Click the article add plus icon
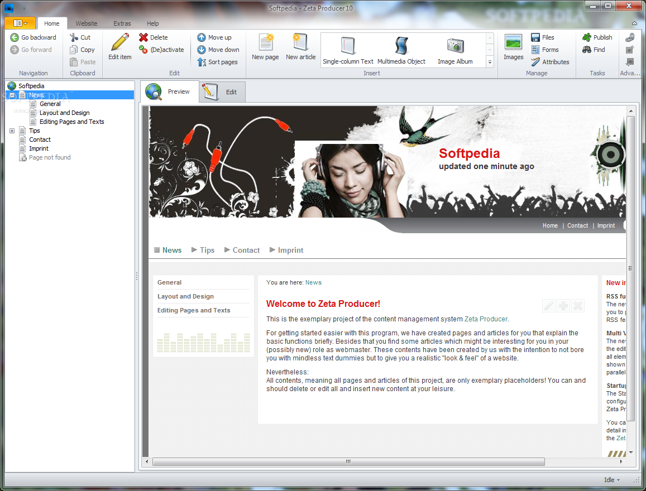 [x=563, y=306]
